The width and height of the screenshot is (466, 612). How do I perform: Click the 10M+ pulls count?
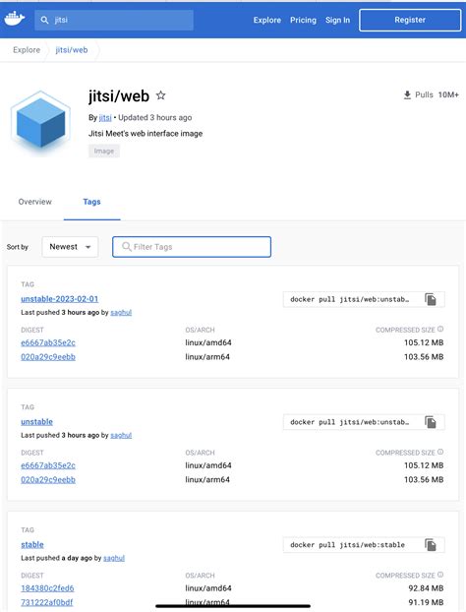(448, 94)
